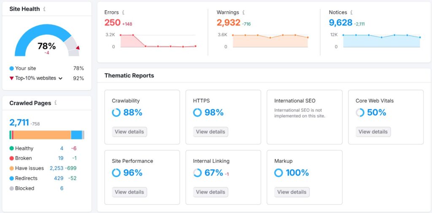Click the Redirects change value -52
432x213 pixels.
click(x=72, y=178)
